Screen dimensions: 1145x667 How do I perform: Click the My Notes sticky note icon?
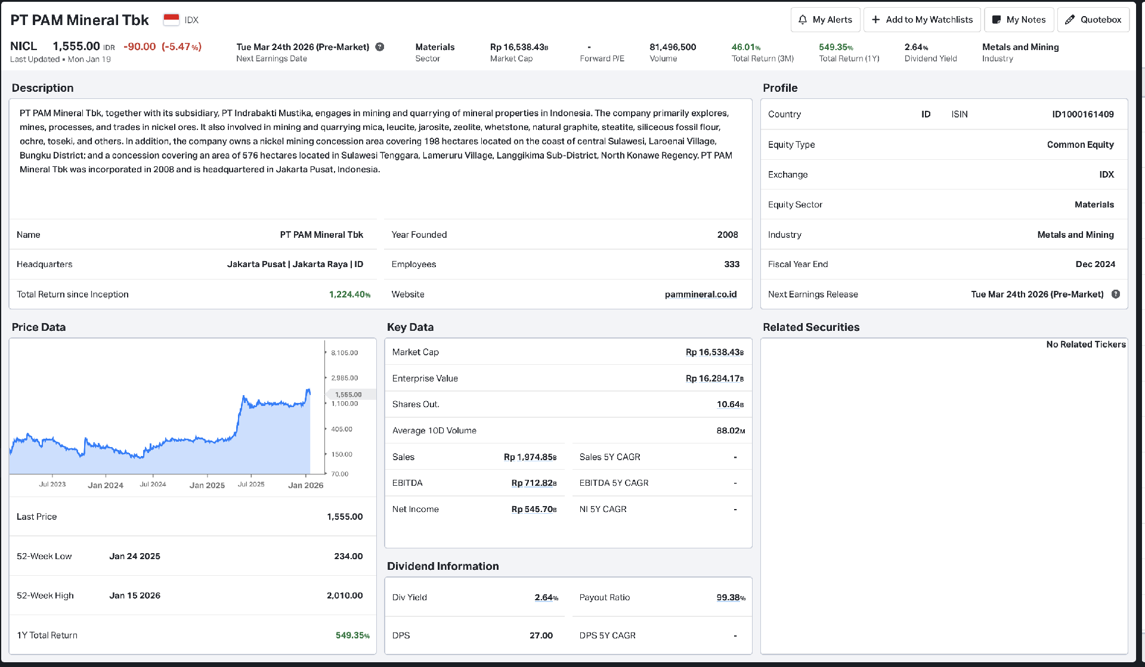click(x=996, y=20)
